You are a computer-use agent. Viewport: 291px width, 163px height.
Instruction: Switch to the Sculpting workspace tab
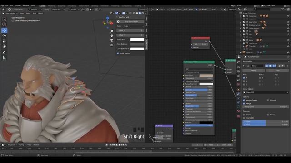coord(61,6)
